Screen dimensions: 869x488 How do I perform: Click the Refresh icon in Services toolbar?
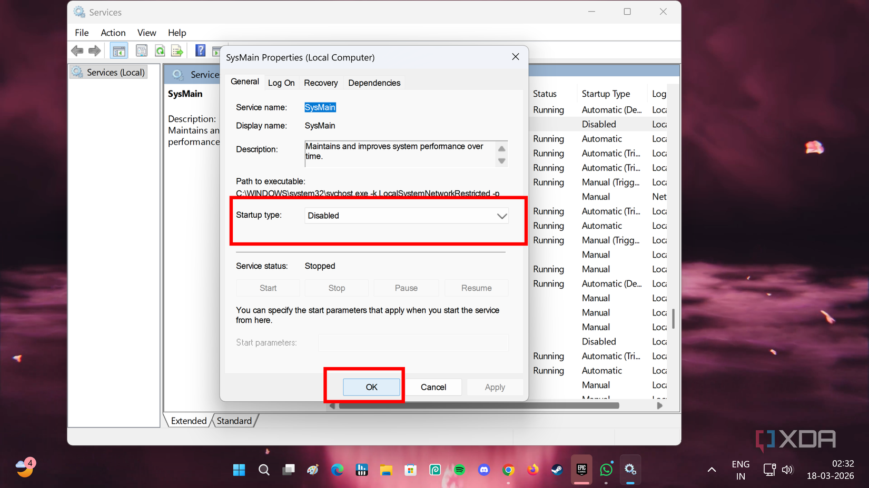[x=160, y=50]
